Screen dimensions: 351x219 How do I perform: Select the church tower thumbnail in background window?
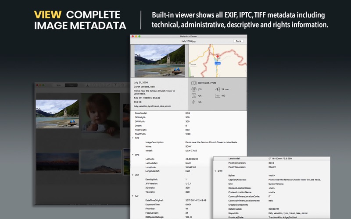pyautogui.click(x=57, y=114)
